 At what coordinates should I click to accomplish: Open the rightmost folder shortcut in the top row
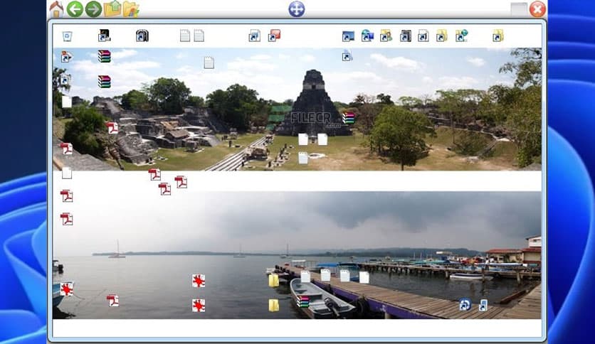(x=498, y=36)
